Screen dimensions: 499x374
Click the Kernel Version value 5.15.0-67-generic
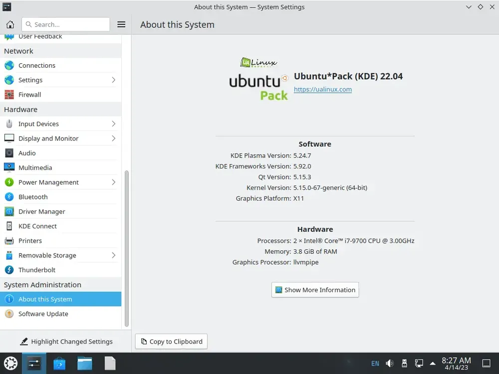330,187
